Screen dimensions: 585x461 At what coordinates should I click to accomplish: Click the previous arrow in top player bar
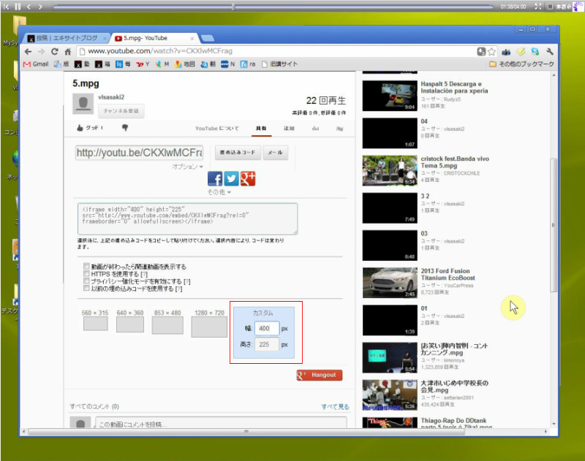29,7
